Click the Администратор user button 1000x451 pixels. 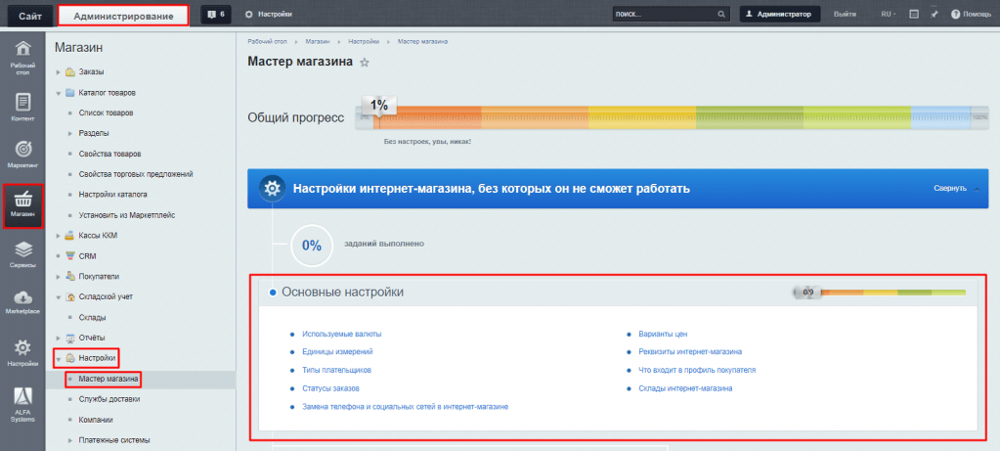[779, 14]
